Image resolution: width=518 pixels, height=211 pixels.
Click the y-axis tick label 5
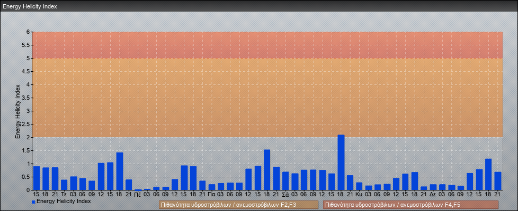point(29,58)
